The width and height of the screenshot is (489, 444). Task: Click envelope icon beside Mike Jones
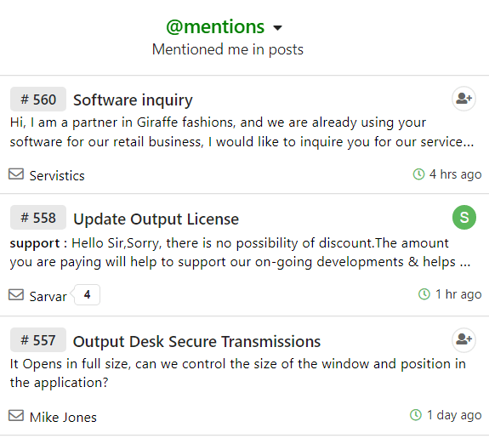click(x=16, y=416)
